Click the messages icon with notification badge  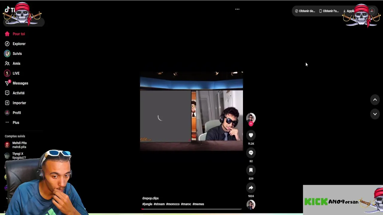pos(7,83)
